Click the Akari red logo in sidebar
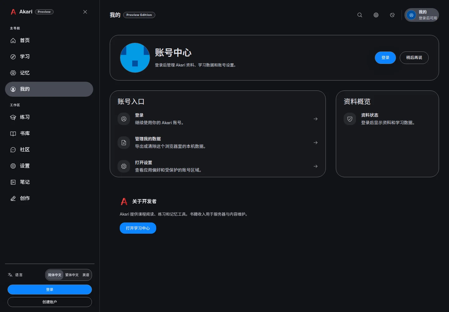449x312 pixels. [13, 12]
